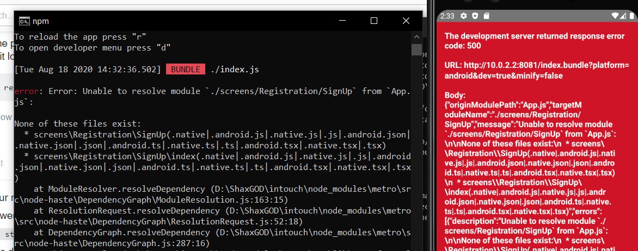The width and height of the screenshot is (638, 251).
Task: Click the emulator clock showing 2:33
Action: [447, 16]
